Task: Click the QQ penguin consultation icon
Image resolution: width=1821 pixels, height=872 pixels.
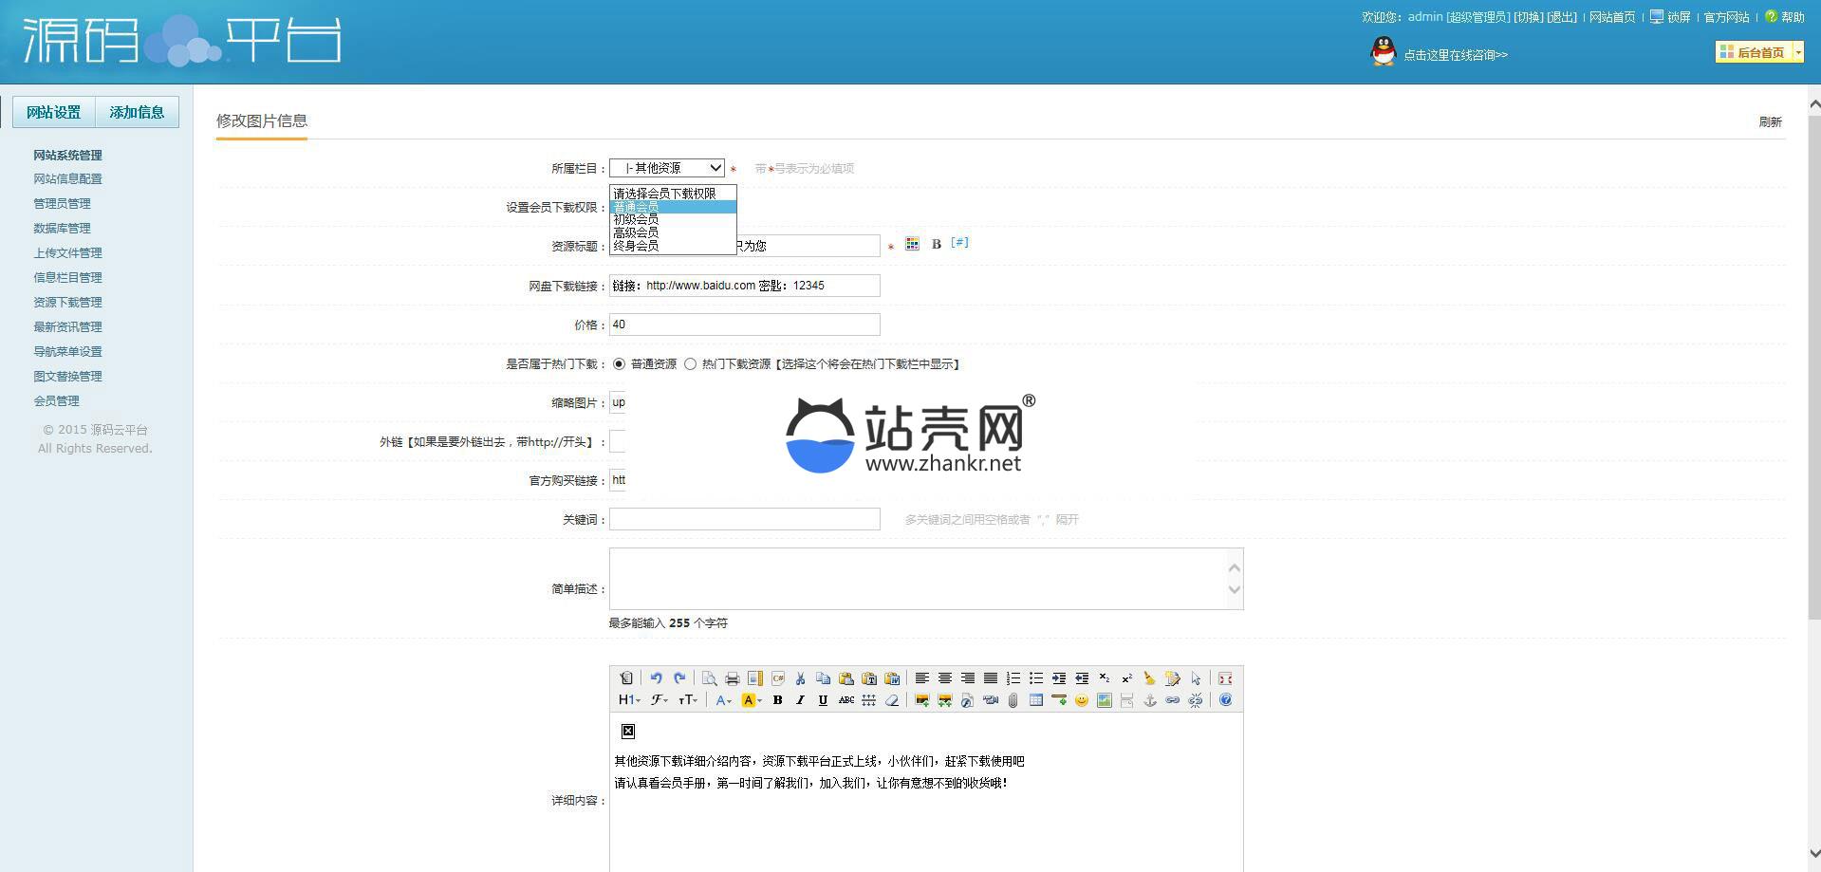Action: click(1384, 52)
